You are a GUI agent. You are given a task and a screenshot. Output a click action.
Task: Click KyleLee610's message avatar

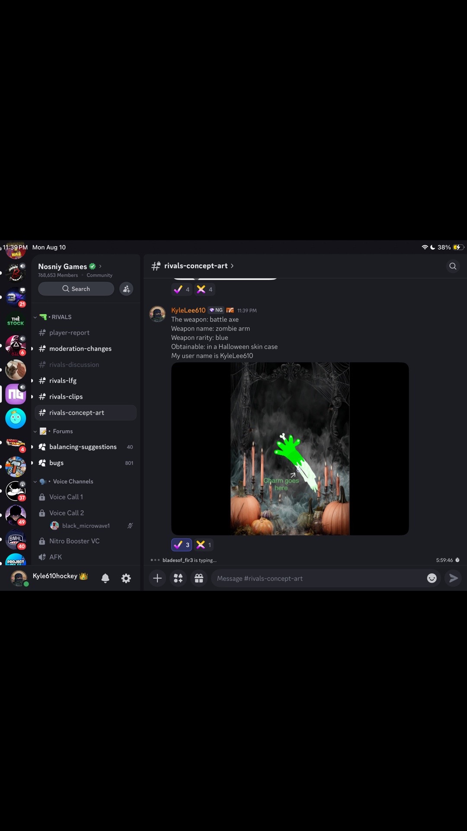[157, 314]
